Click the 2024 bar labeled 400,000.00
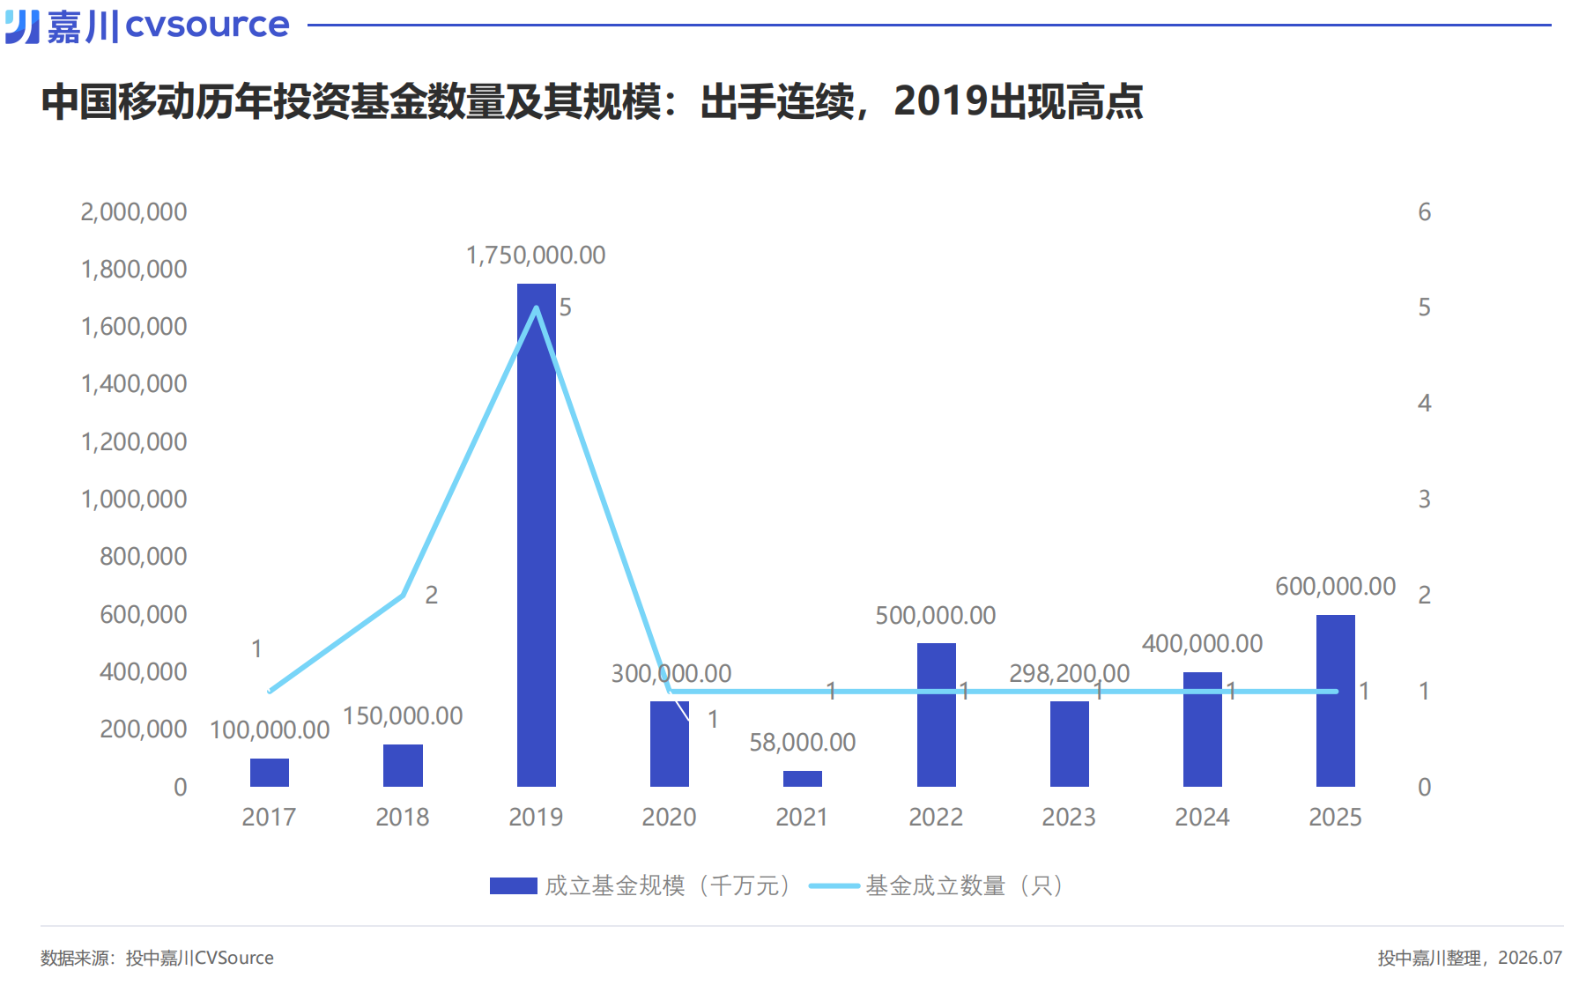 coord(1202,729)
